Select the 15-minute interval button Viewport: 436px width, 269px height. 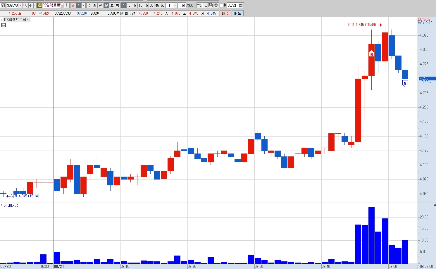click(146, 5)
